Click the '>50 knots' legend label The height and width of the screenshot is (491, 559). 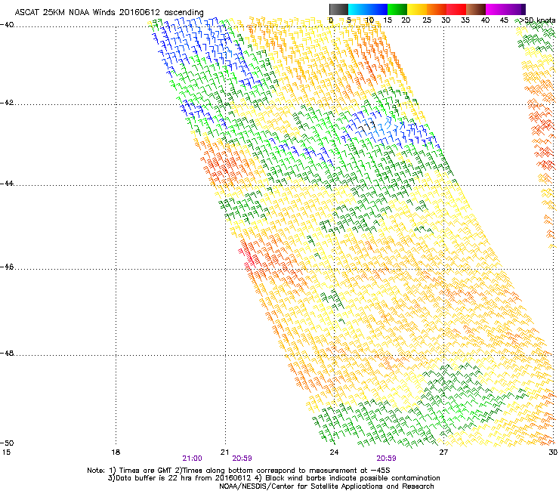(x=537, y=20)
